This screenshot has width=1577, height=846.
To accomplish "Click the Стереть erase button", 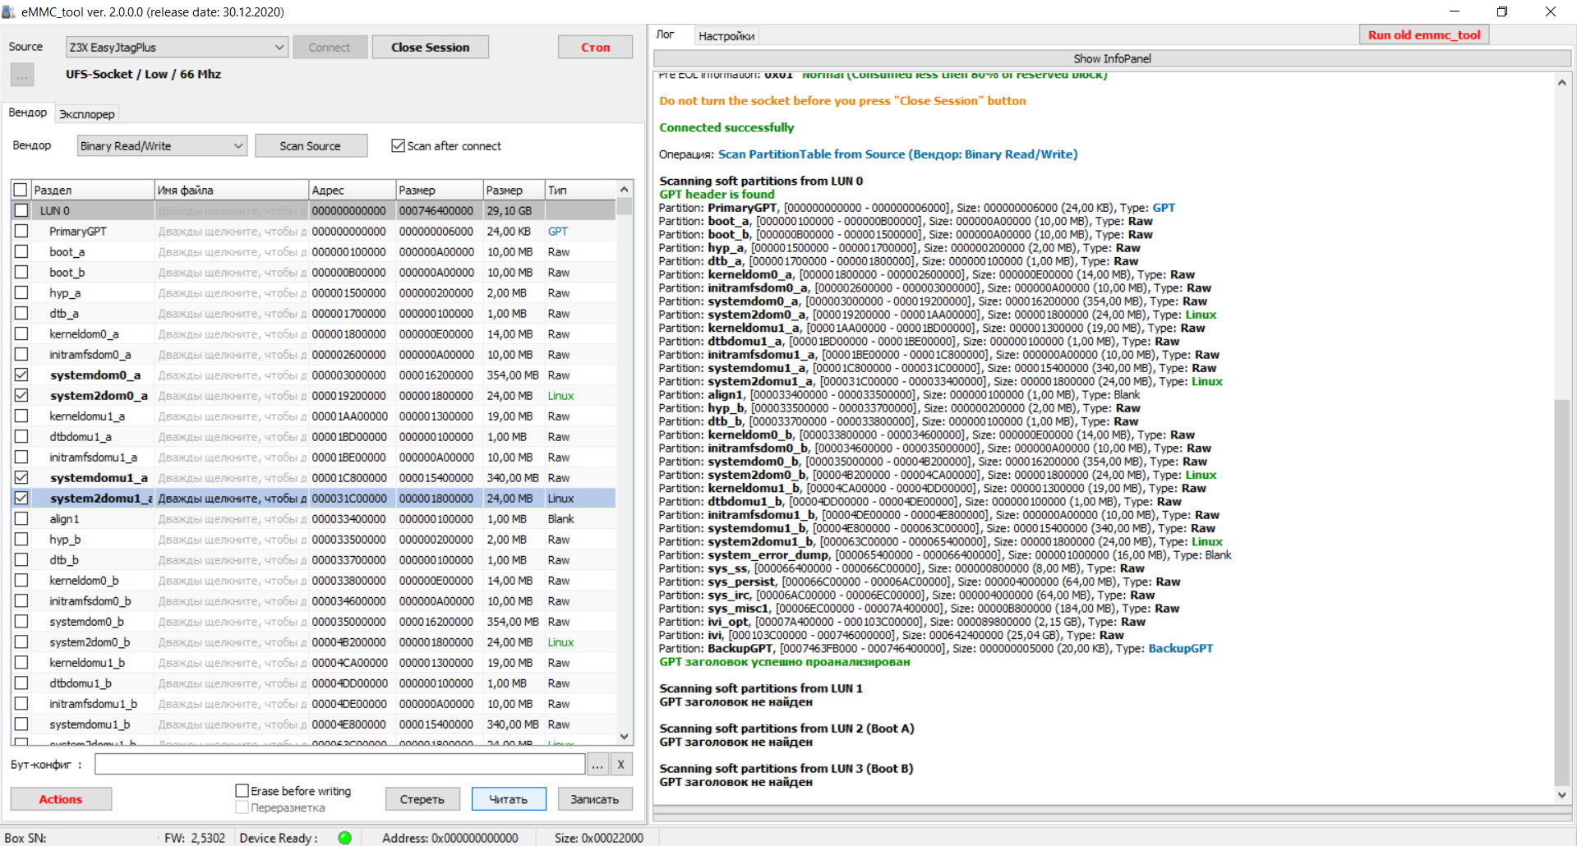I will [x=422, y=799].
